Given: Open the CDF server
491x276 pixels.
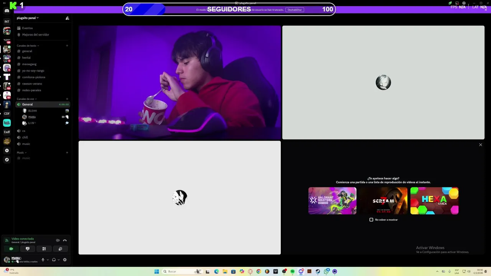Looking at the screenshot, I should coord(7,113).
